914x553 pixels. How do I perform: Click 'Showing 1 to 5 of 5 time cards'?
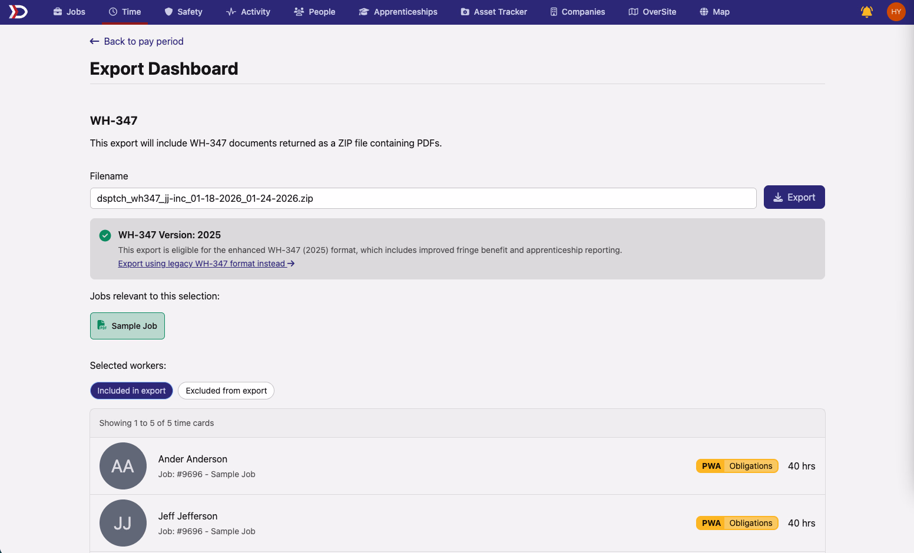tap(157, 423)
